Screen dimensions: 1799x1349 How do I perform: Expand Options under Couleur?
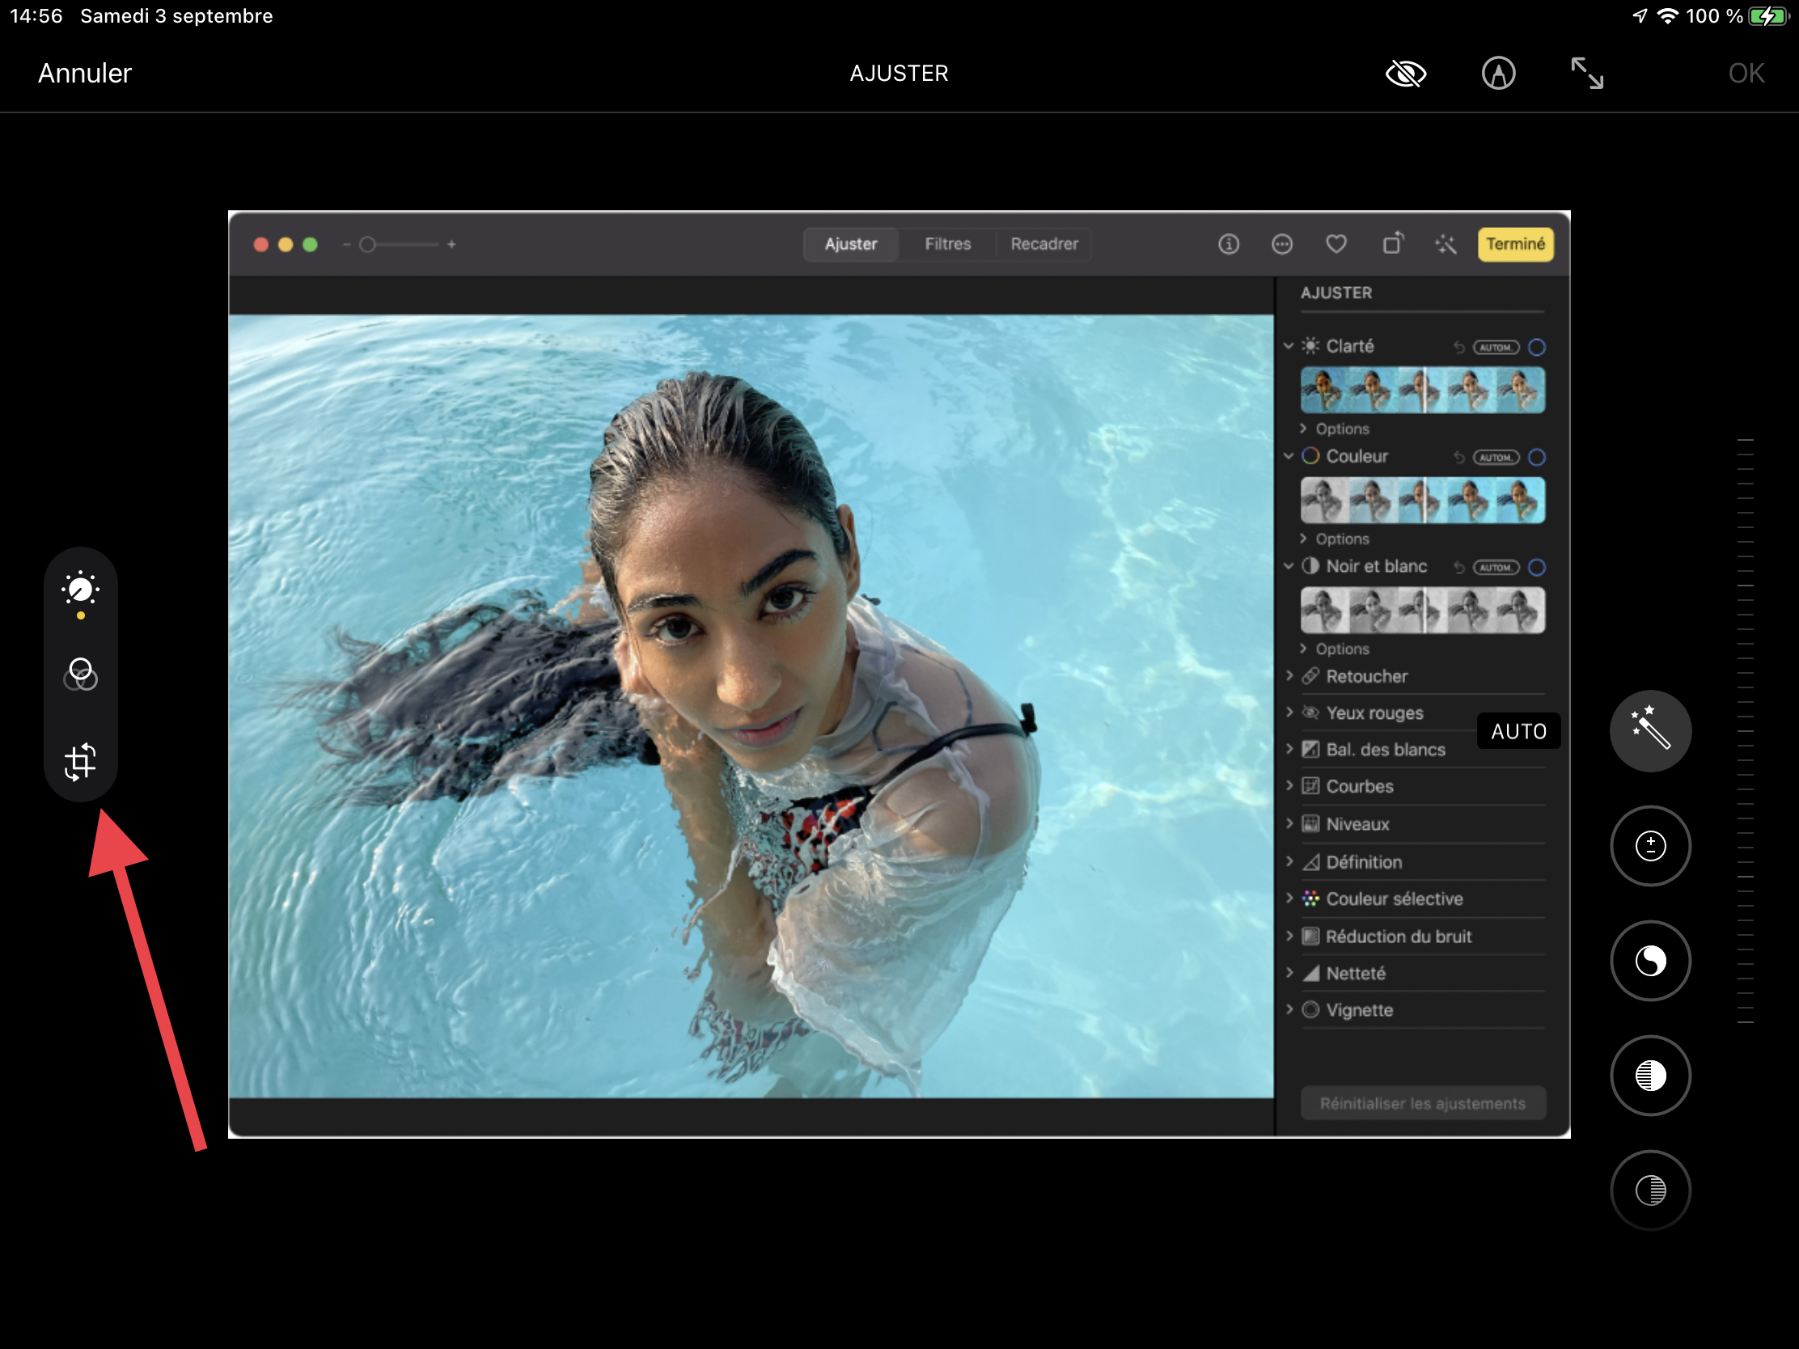coord(1341,539)
